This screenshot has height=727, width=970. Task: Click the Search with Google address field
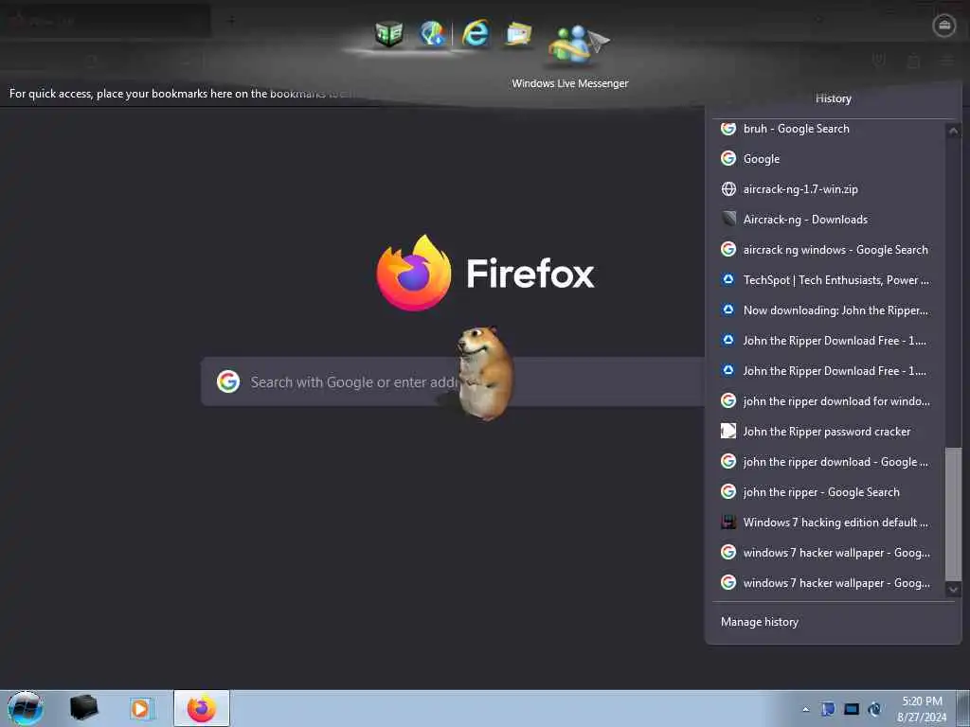(453, 381)
